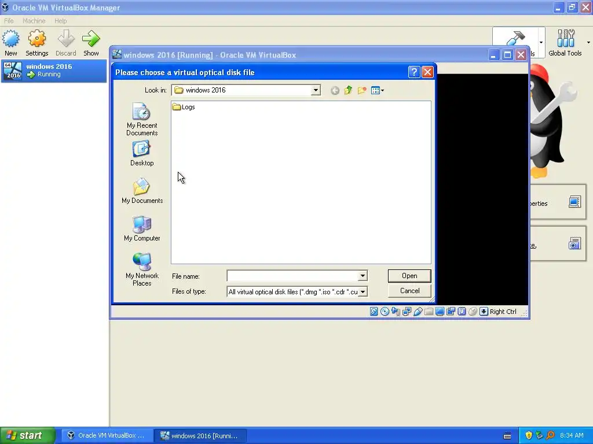Switch to Oracle VM VirtualBox taskbar item
The image size is (593, 444).
[x=107, y=436]
